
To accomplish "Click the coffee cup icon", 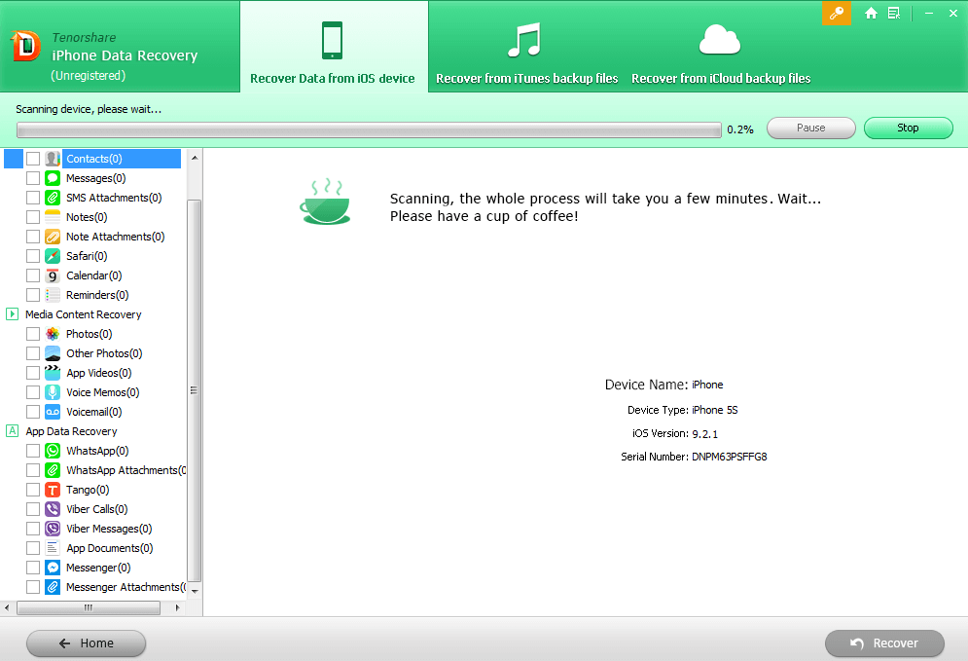I will click(x=325, y=202).
